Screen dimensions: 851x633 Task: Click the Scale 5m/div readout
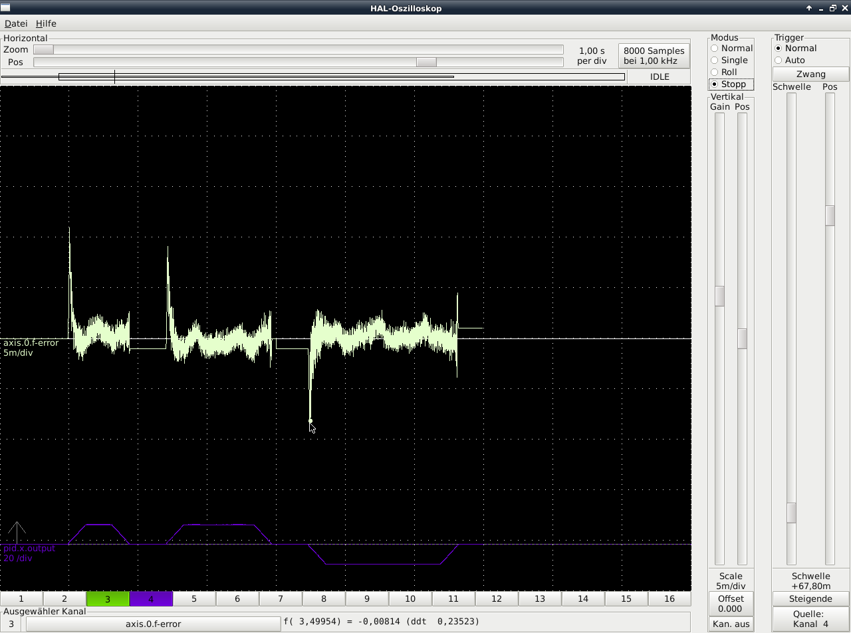pyautogui.click(x=730, y=581)
